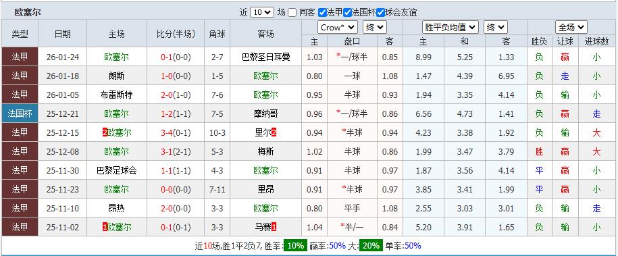
Task: Open 巴黎足球会 team link
Action: click(x=117, y=171)
